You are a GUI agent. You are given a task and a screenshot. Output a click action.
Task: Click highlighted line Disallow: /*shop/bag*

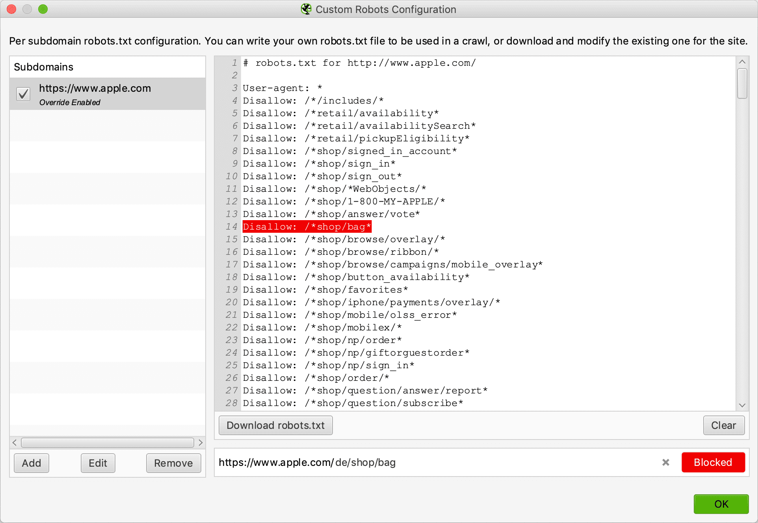click(307, 227)
